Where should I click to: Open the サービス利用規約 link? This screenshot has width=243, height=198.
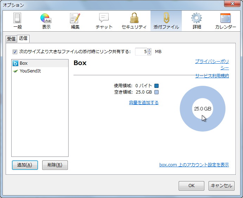coord(212,76)
